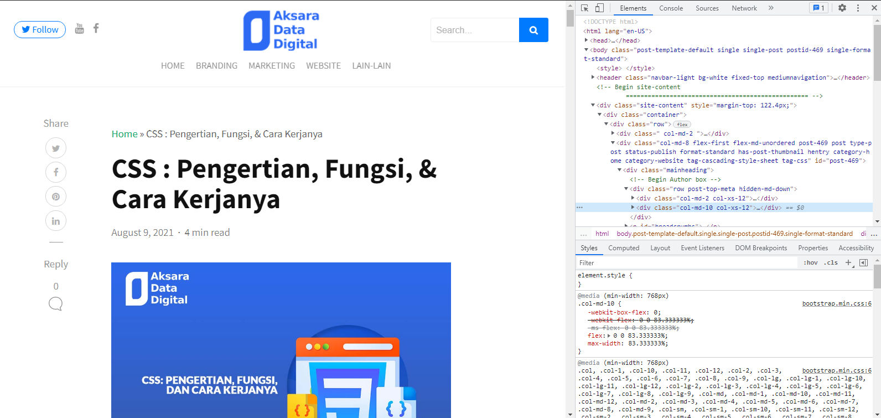The height and width of the screenshot is (418, 881).
Task: Toggle the computed styles sidebar icon
Action: point(863,262)
